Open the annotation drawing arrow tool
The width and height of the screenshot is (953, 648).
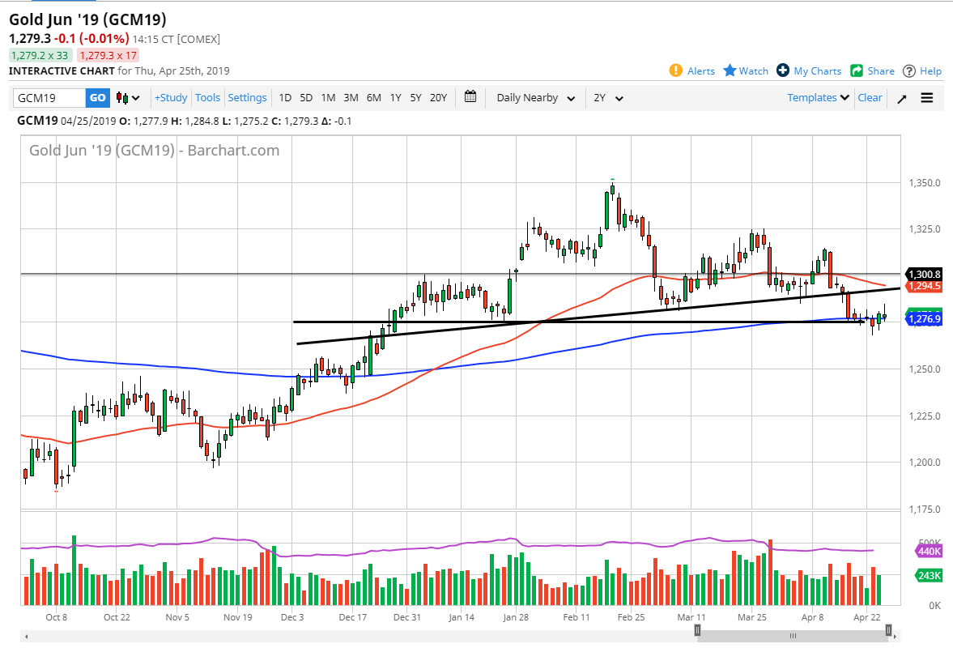pos(901,98)
